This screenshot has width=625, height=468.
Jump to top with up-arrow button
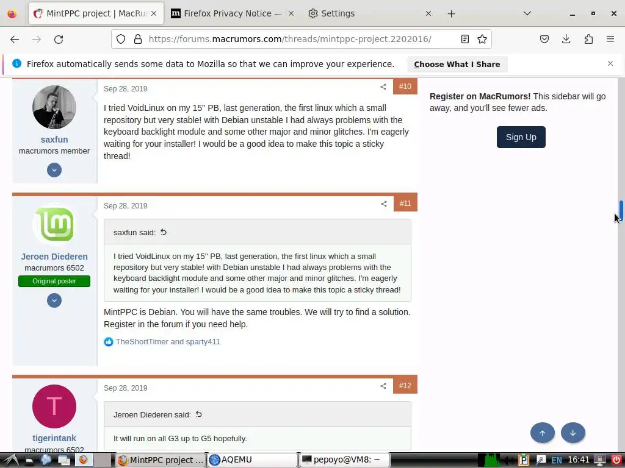click(x=542, y=433)
